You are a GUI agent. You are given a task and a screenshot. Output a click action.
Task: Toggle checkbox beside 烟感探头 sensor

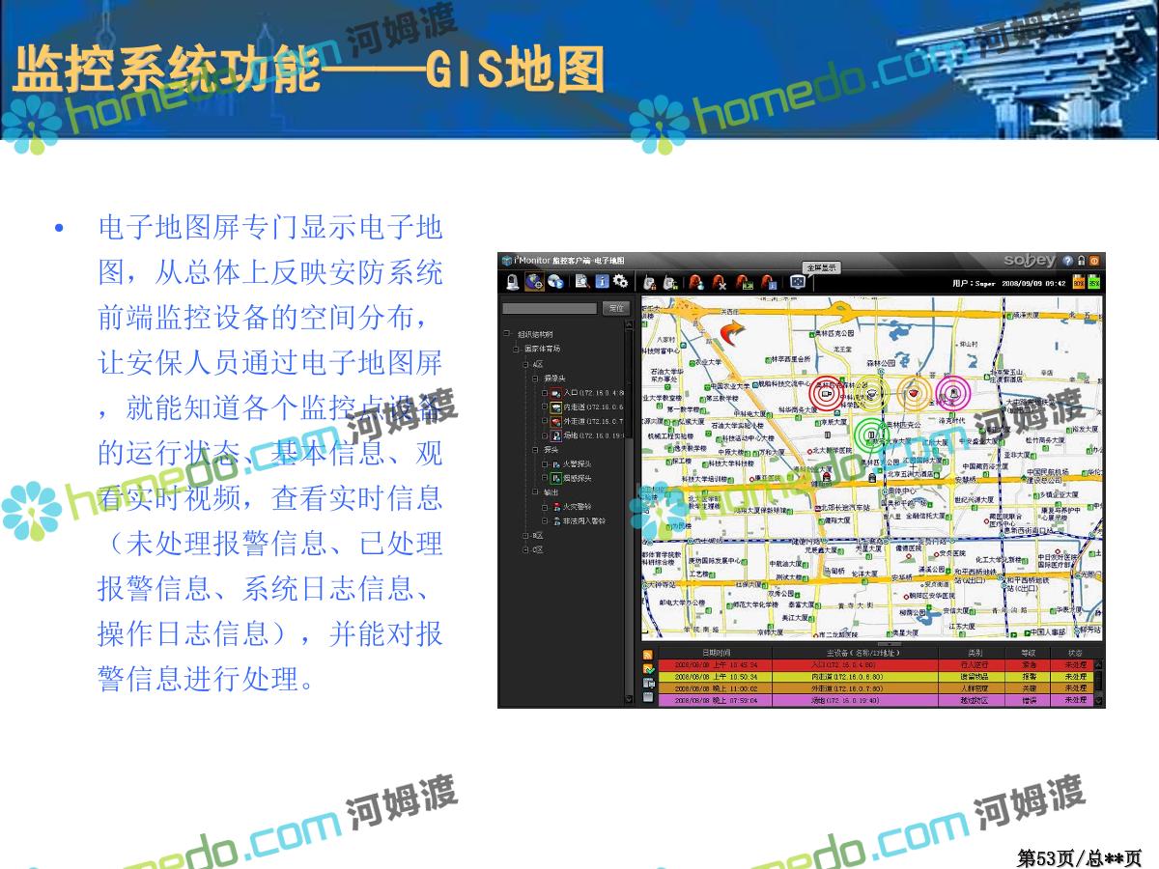[x=545, y=478]
